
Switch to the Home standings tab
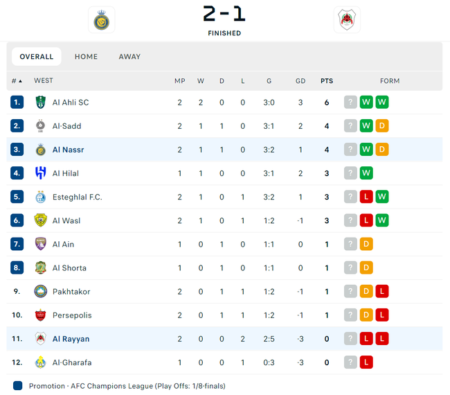(86, 57)
